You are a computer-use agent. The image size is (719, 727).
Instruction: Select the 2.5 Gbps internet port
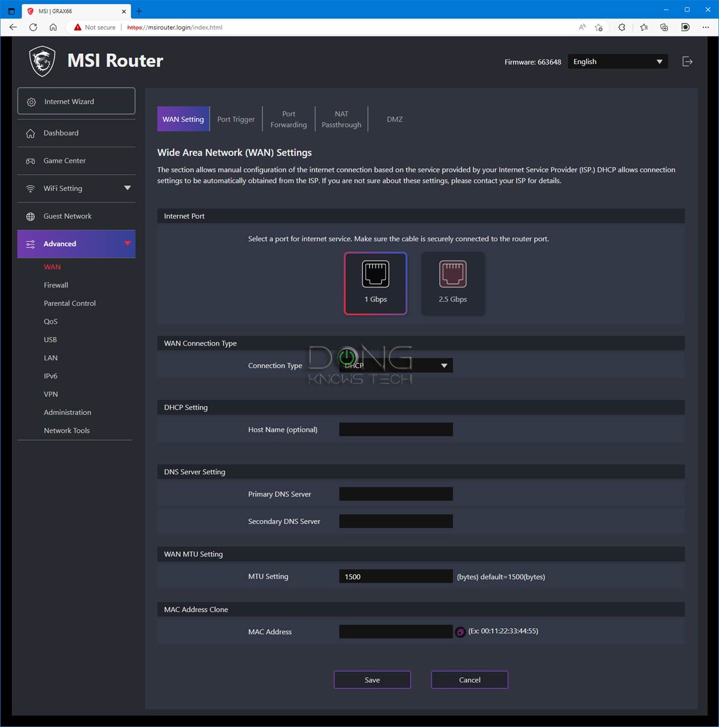[453, 283]
